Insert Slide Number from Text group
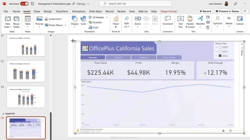This screenshot has height=140, width=250. pos(208,22)
